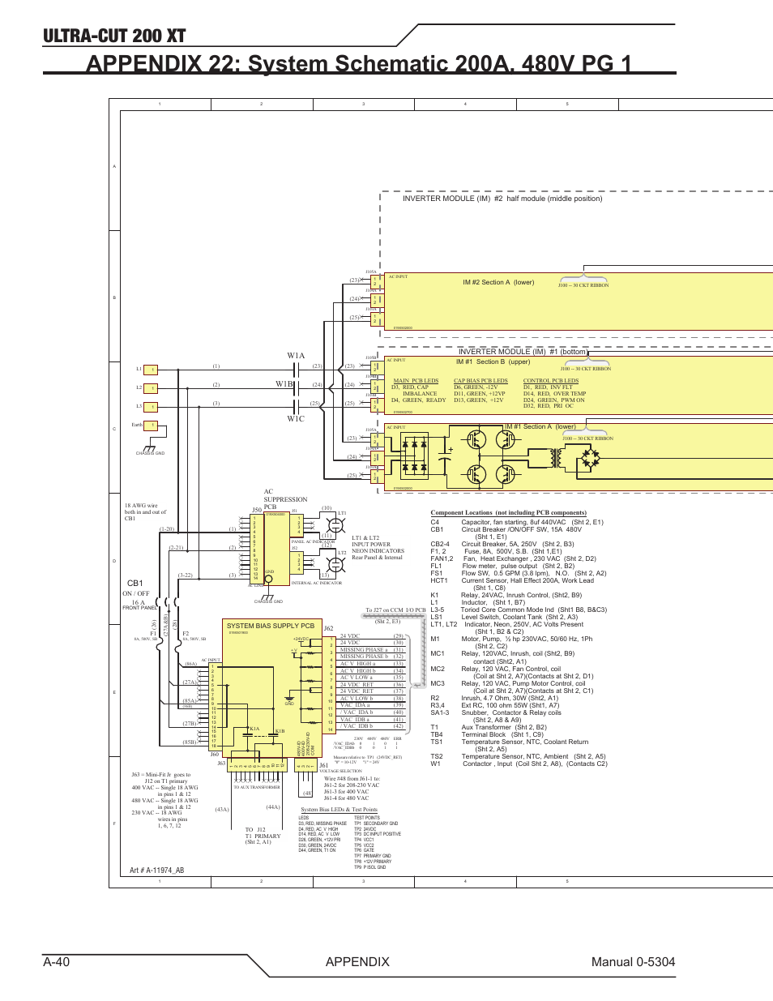This screenshot has height=1001, width=773.
Task: Select the VOLTAGE SELECTION label under J61
Action: pos(340,771)
